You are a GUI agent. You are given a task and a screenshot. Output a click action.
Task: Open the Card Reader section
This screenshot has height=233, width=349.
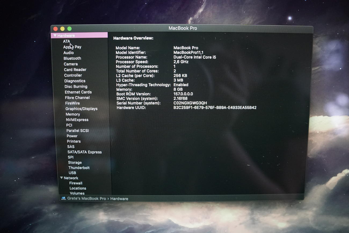pos(75,70)
